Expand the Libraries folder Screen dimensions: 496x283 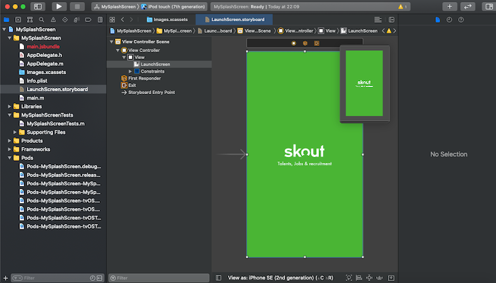click(x=9, y=106)
